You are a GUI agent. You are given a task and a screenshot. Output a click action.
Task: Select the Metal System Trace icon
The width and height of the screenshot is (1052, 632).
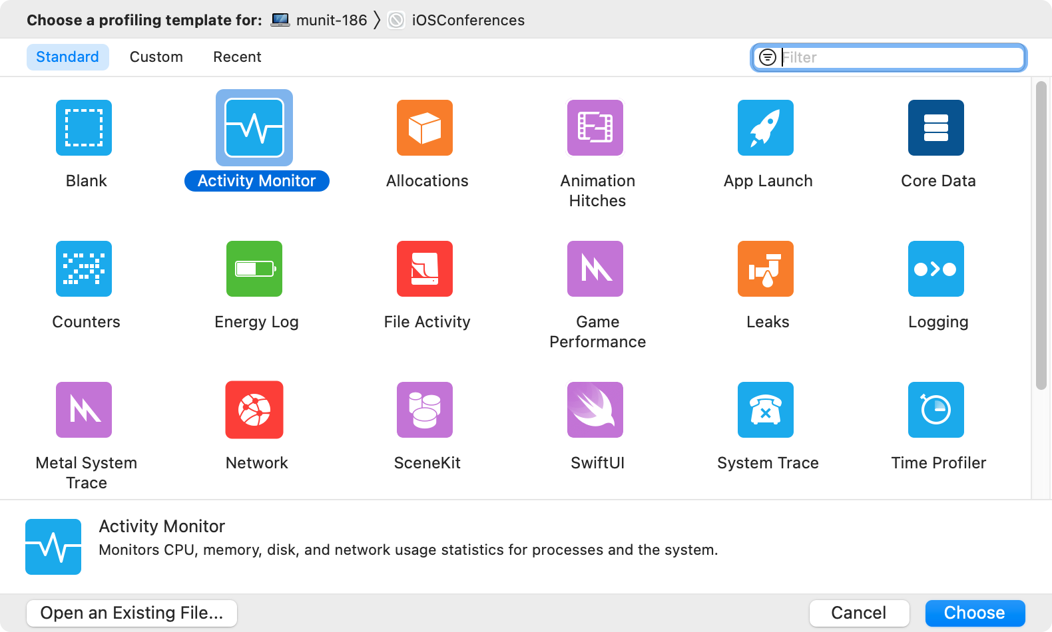tap(84, 410)
